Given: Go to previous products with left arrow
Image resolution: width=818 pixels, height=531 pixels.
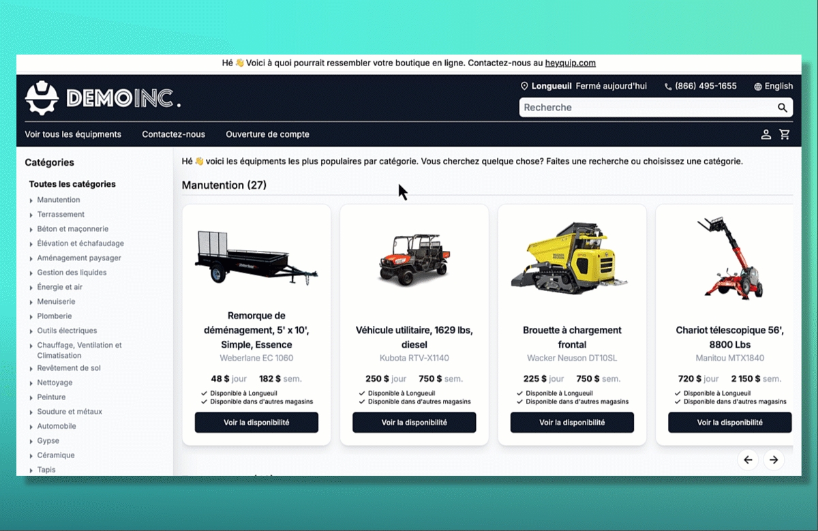Looking at the screenshot, I should 748,460.
